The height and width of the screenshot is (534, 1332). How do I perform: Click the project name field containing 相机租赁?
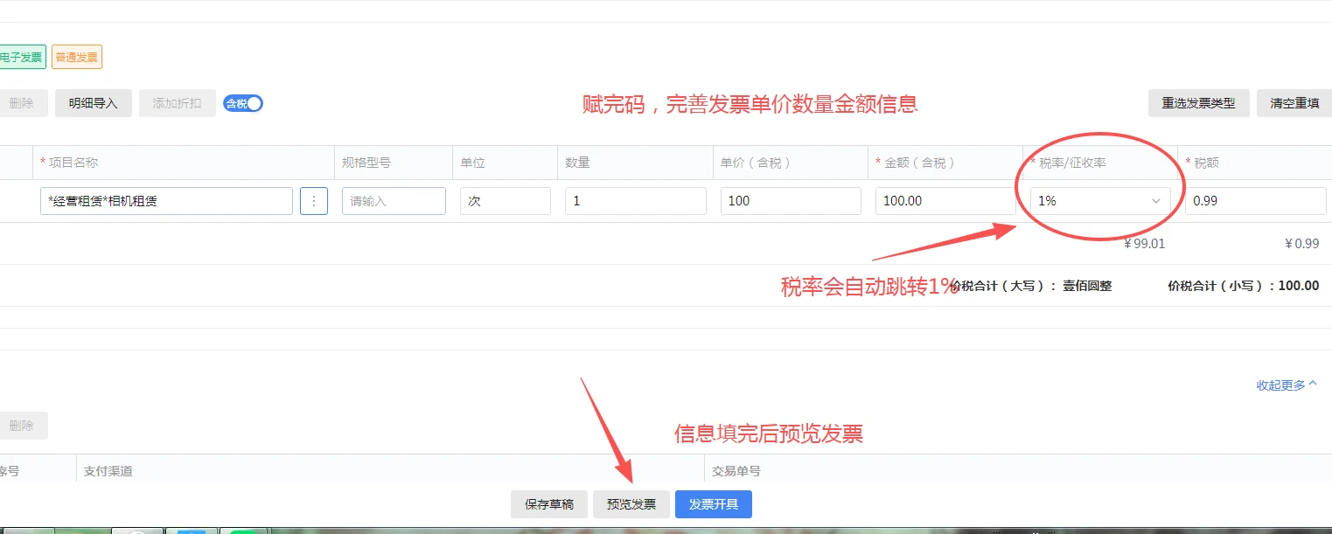click(166, 201)
